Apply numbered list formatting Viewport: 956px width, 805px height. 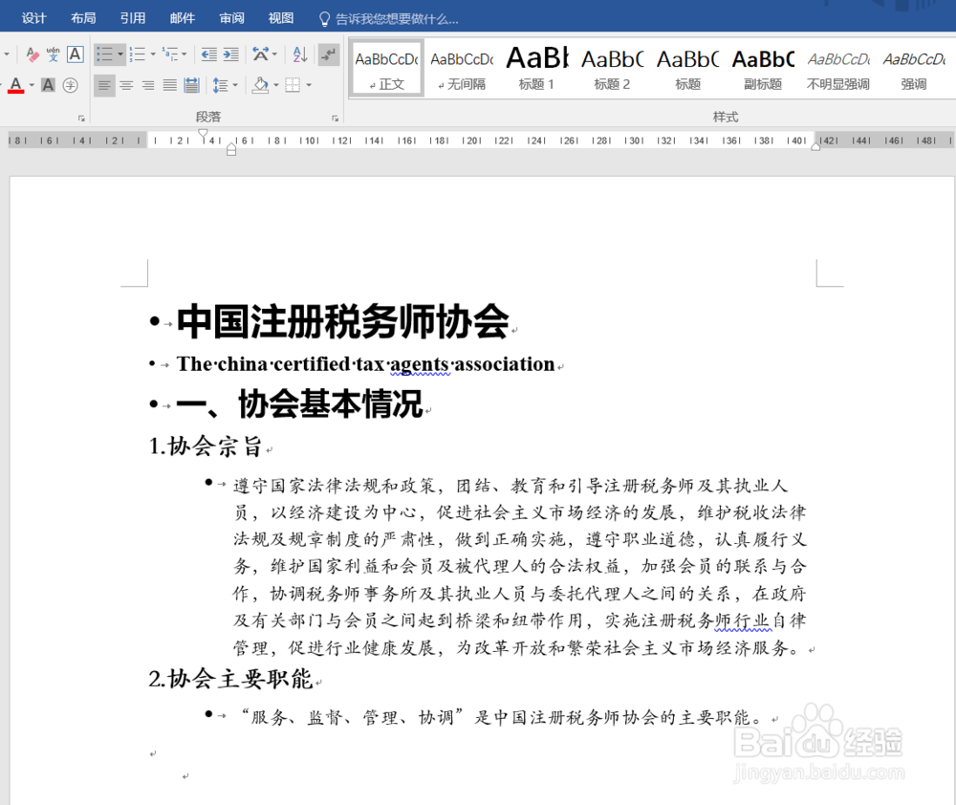(137, 54)
